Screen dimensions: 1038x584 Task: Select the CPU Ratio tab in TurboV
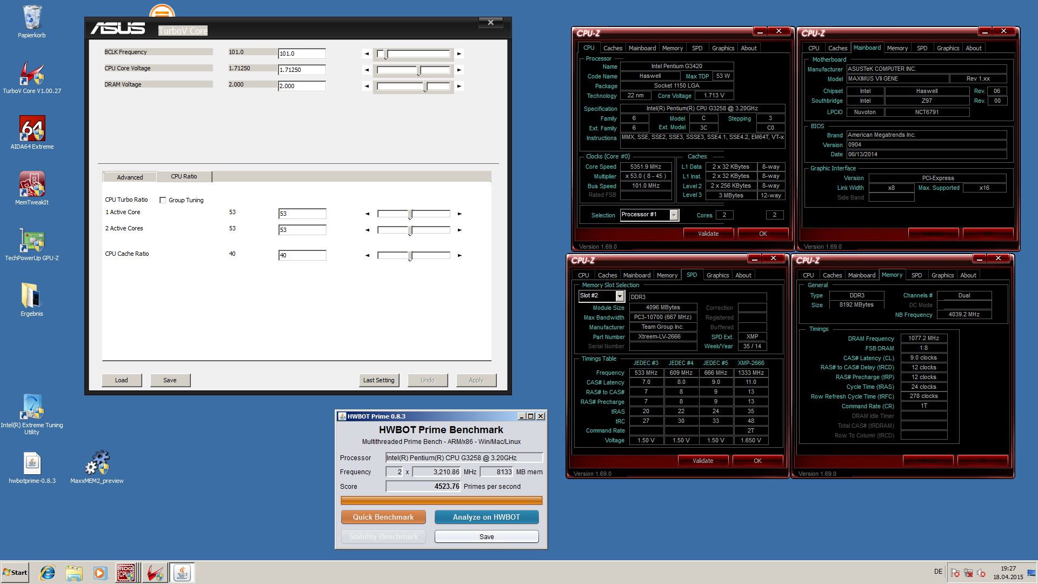(184, 176)
